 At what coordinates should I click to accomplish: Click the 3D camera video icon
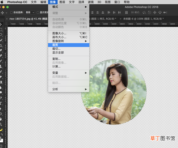(x=165, y=12)
